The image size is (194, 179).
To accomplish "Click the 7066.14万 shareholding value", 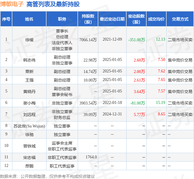I will [x=88, y=39].
